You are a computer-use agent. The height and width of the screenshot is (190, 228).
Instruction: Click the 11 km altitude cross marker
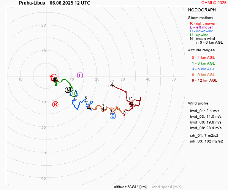click(132, 104)
